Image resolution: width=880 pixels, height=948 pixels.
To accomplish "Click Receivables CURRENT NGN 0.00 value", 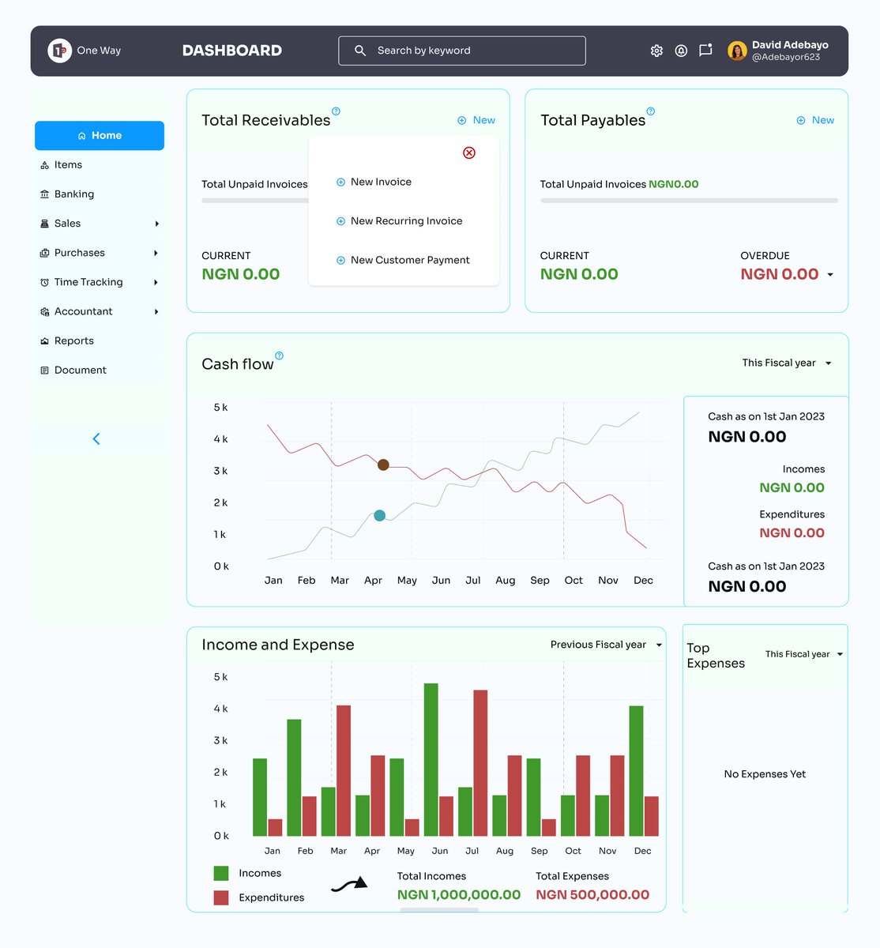I will 241,274.
